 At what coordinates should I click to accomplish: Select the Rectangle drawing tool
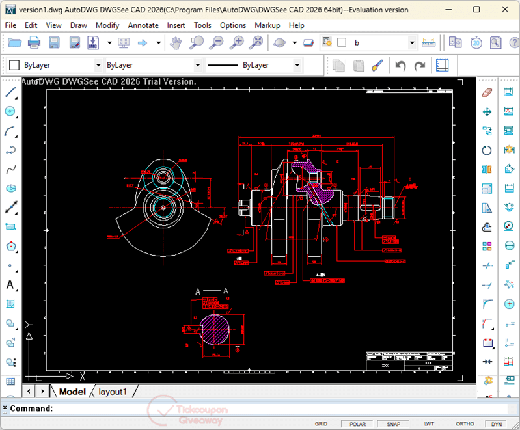point(11,227)
